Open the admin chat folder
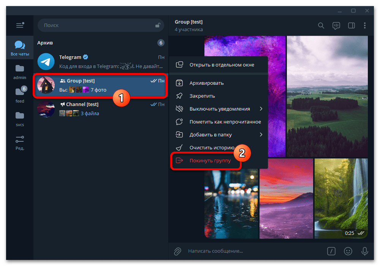380x266 pixels. tap(20, 72)
